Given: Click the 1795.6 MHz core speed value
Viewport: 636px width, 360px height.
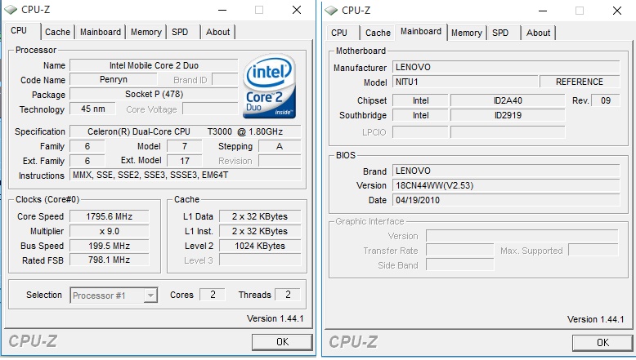Looking at the screenshot, I should pyautogui.click(x=109, y=216).
